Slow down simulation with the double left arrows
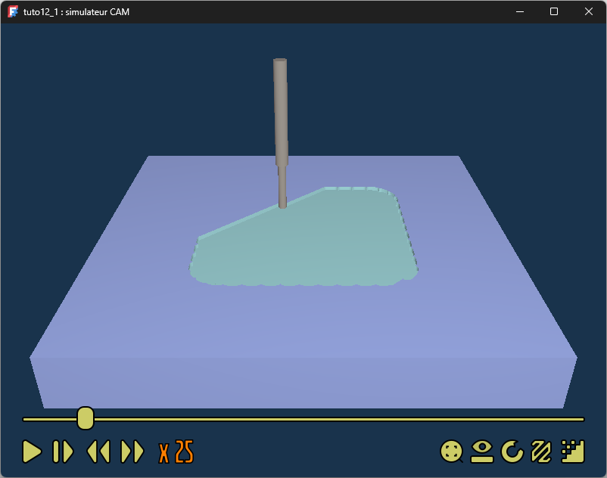This screenshot has width=607, height=478. click(x=98, y=452)
